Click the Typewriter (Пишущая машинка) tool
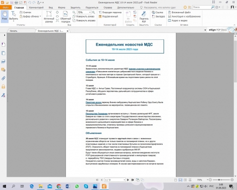 [x=110, y=12]
